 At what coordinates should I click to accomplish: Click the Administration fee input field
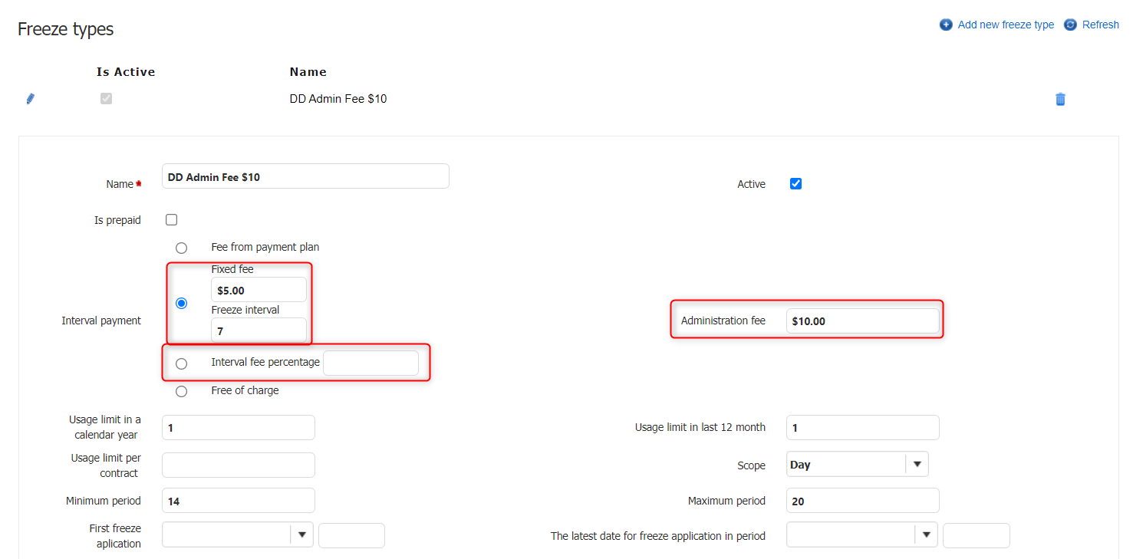point(862,321)
